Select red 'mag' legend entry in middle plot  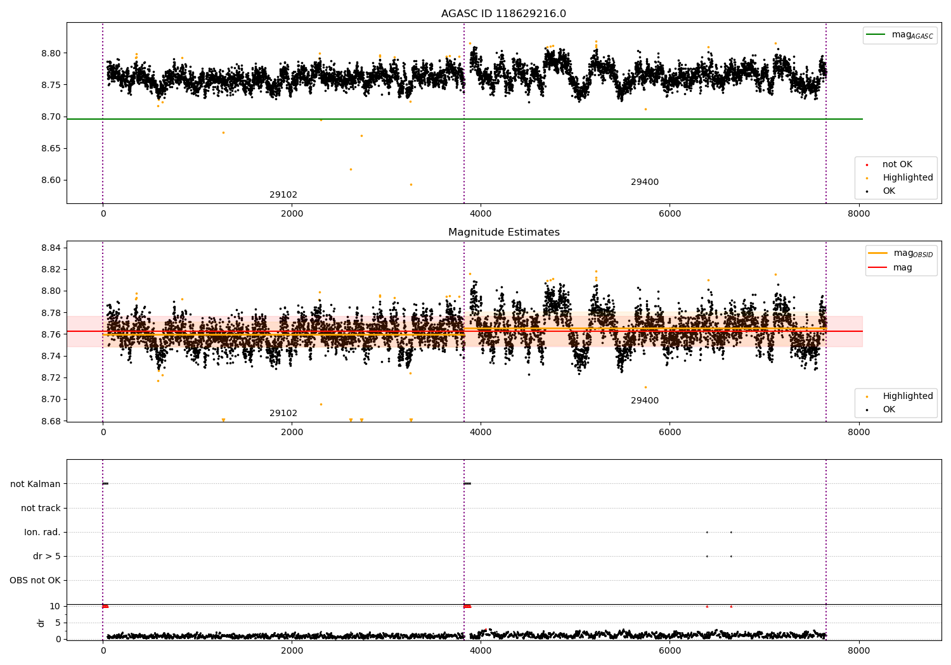[x=890, y=268]
